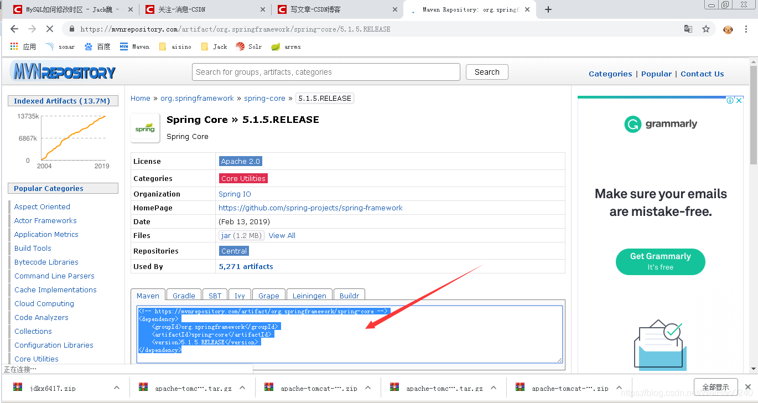Select the Gradle dependency tab
The image size is (758, 403).
click(x=184, y=296)
